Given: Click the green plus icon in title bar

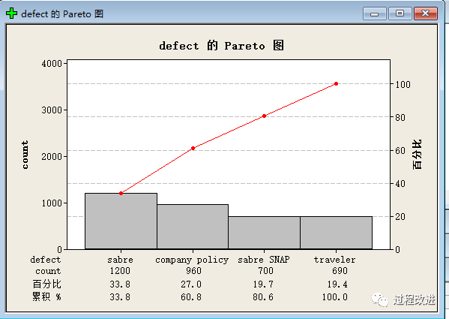Looking at the screenshot, I should [11, 14].
